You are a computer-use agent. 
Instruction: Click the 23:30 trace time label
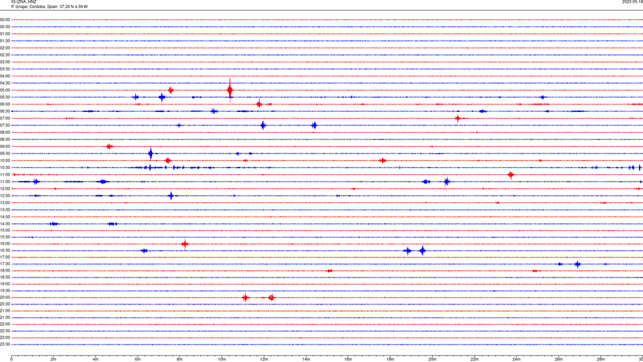[5, 345]
